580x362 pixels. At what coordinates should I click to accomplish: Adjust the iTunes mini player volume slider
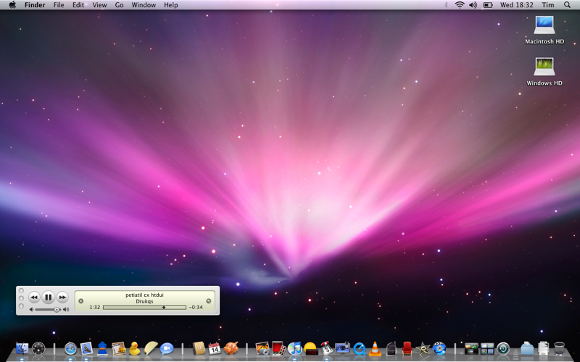tap(47, 310)
